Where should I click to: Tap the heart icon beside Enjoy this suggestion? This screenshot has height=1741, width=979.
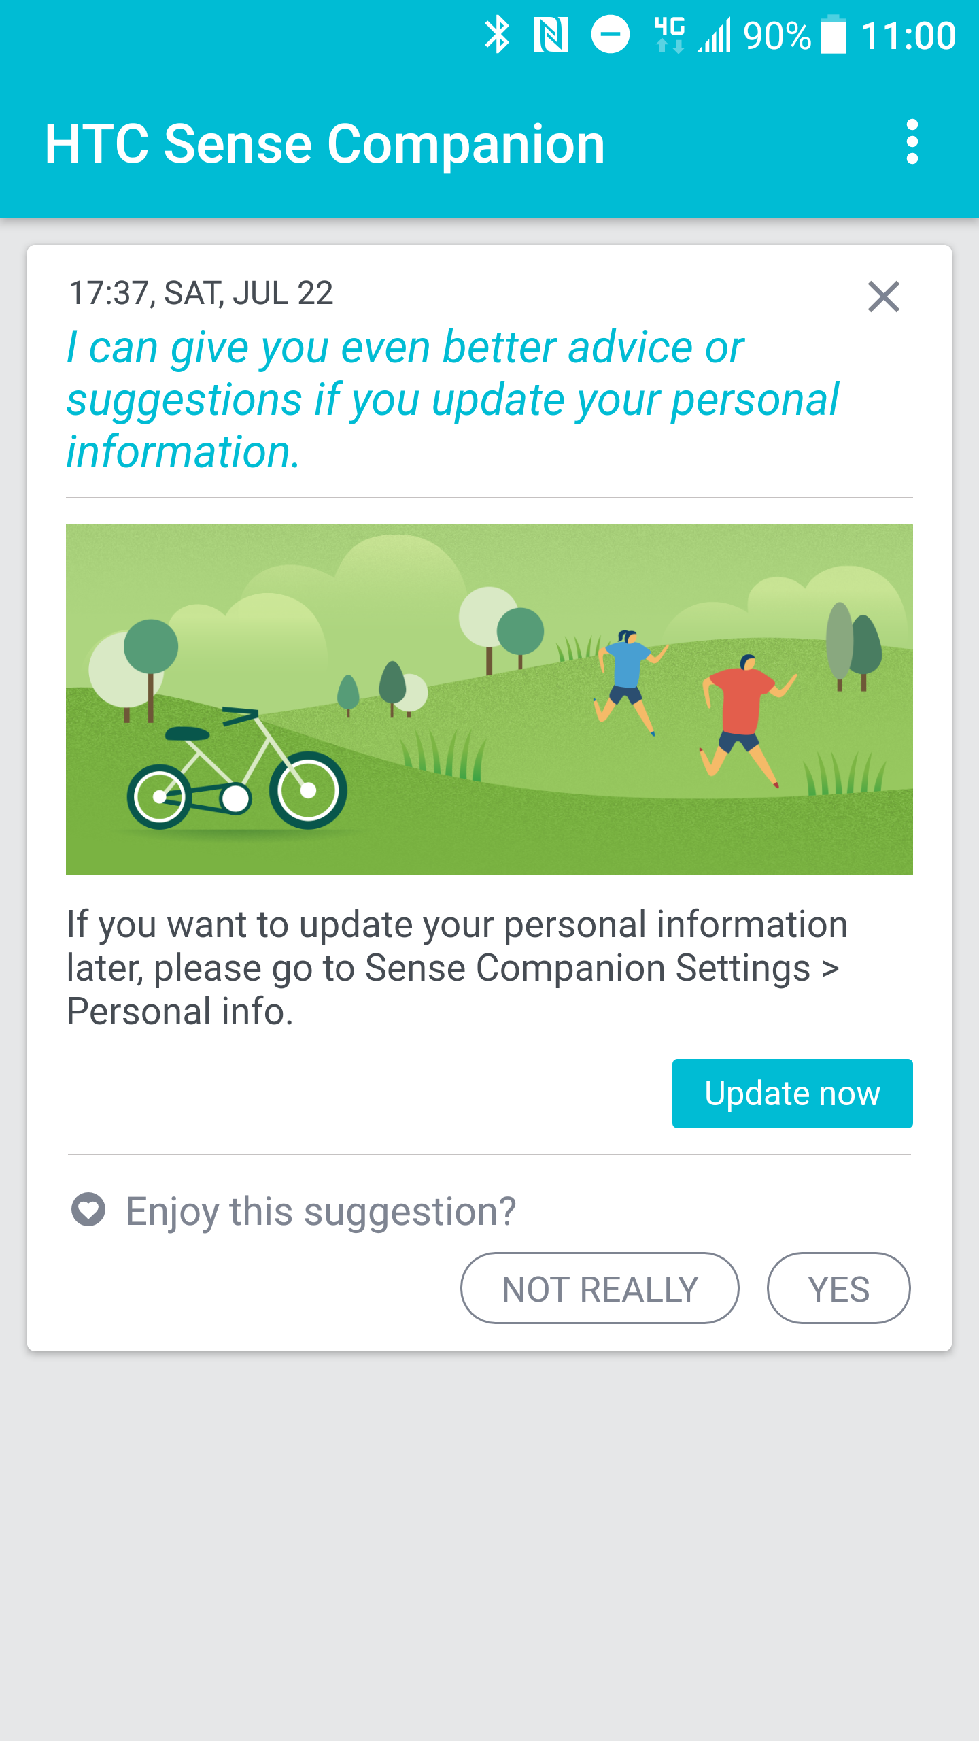click(88, 1210)
